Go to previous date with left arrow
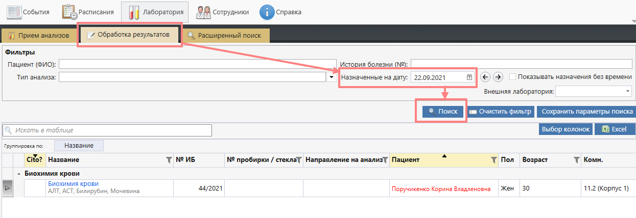This screenshot has height=218, width=636. (485, 77)
